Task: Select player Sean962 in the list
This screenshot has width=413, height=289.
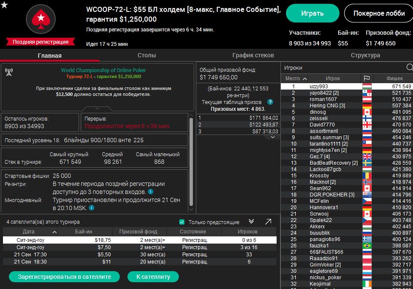Action: [x=347, y=188]
